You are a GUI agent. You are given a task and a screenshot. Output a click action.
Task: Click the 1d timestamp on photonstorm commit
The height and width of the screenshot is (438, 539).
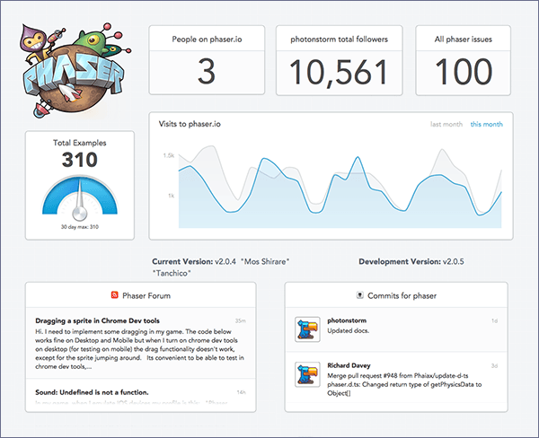click(x=494, y=320)
